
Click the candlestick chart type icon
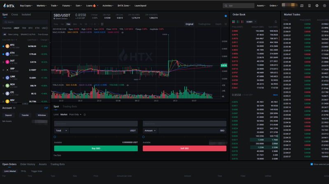click(95, 24)
